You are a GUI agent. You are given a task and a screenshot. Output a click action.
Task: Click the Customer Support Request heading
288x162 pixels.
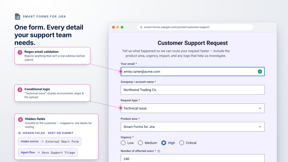click(x=193, y=43)
